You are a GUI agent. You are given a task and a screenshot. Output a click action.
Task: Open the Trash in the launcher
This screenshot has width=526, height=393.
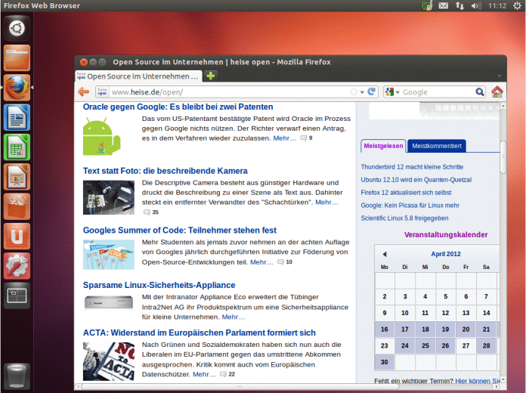tap(17, 376)
